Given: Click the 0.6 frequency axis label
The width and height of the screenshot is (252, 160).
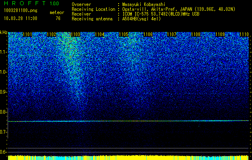Looking at the screenshot, I should pos(3,152).
